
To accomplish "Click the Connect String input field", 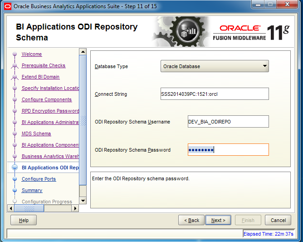I will pos(215,94).
